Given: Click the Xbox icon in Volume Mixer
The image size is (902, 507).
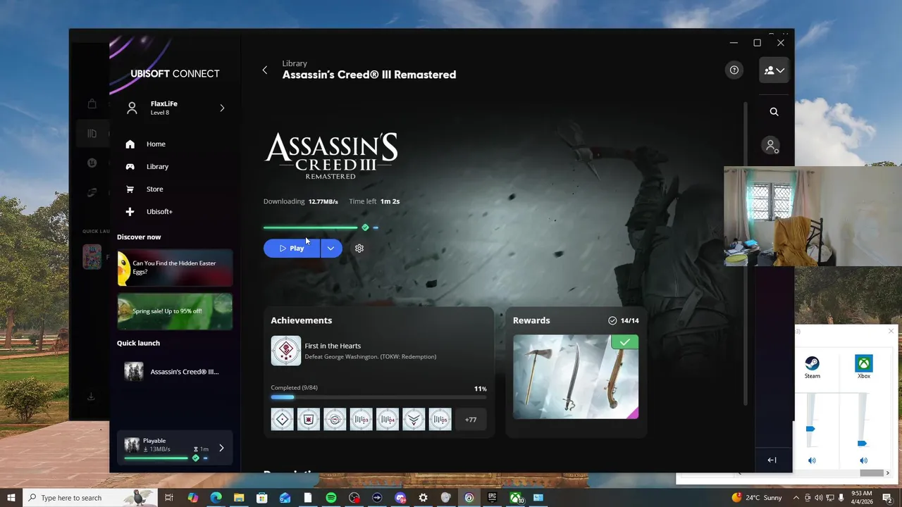Looking at the screenshot, I should pyautogui.click(x=864, y=363).
